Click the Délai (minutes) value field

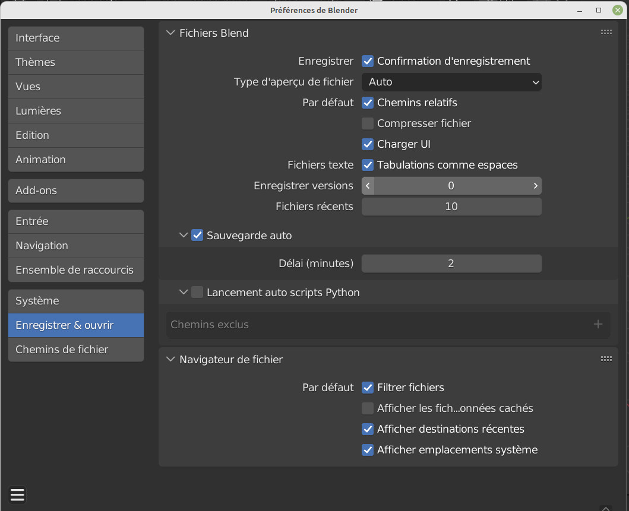(x=451, y=264)
